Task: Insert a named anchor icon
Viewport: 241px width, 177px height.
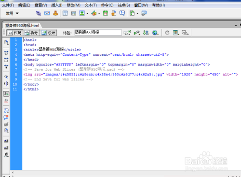Action: click(55, 13)
